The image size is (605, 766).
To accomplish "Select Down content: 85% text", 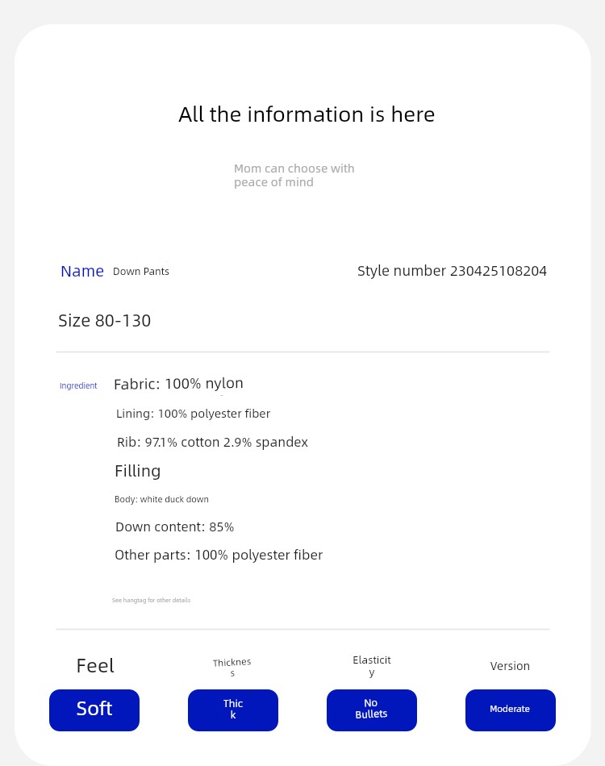I will pyautogui.click(x=174, y=527).
